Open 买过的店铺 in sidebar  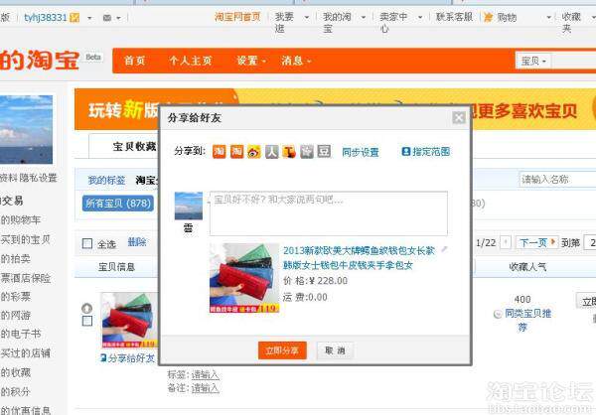pos(25,353)
